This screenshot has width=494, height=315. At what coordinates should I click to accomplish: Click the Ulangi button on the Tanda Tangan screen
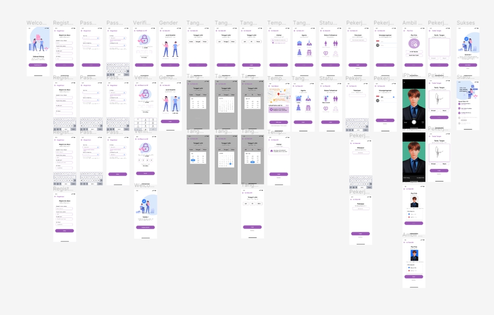[433, 59]
